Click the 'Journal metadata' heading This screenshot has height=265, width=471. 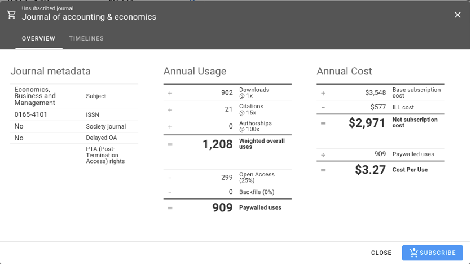(x=50, y=72)
